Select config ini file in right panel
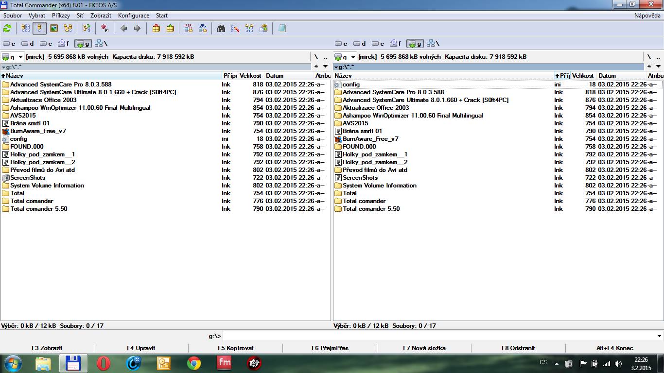The width and height of the screenshot is (664, 373). coord(351,85)
